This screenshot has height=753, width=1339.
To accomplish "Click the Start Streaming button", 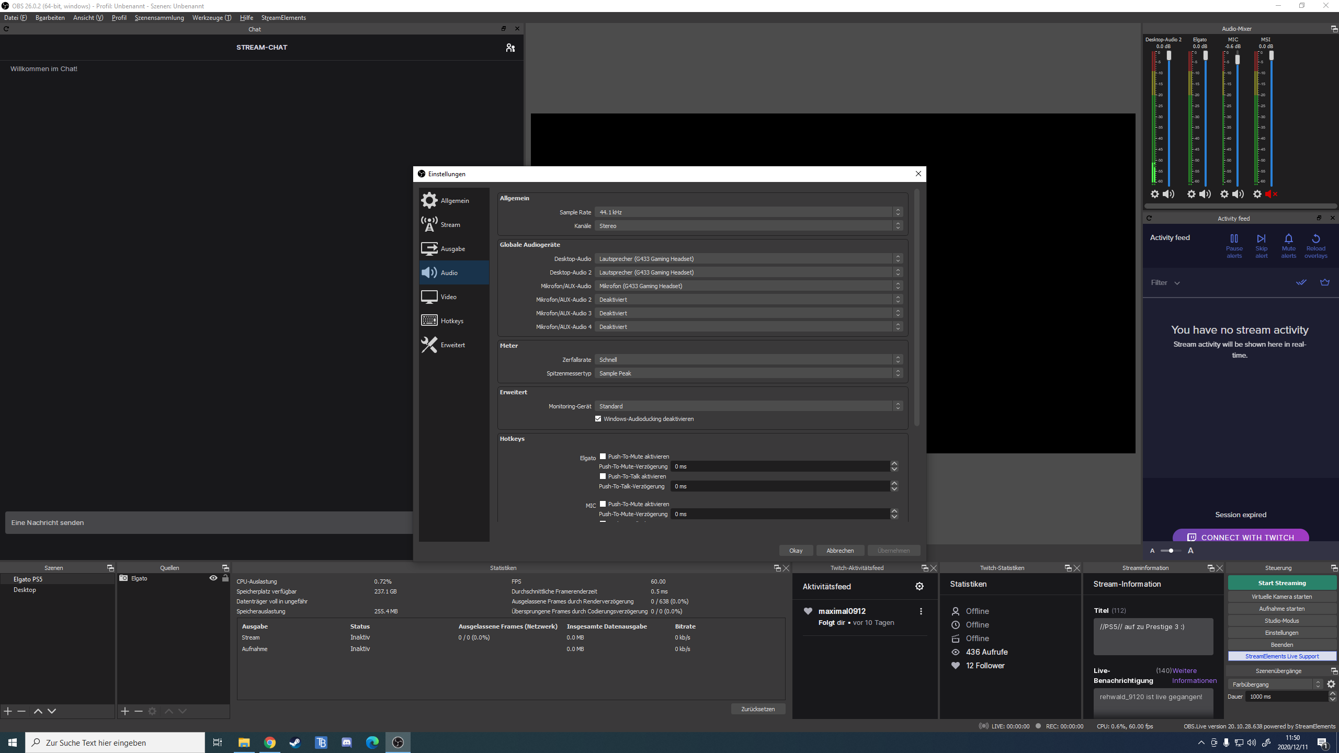I will [x=1281, y=583].
